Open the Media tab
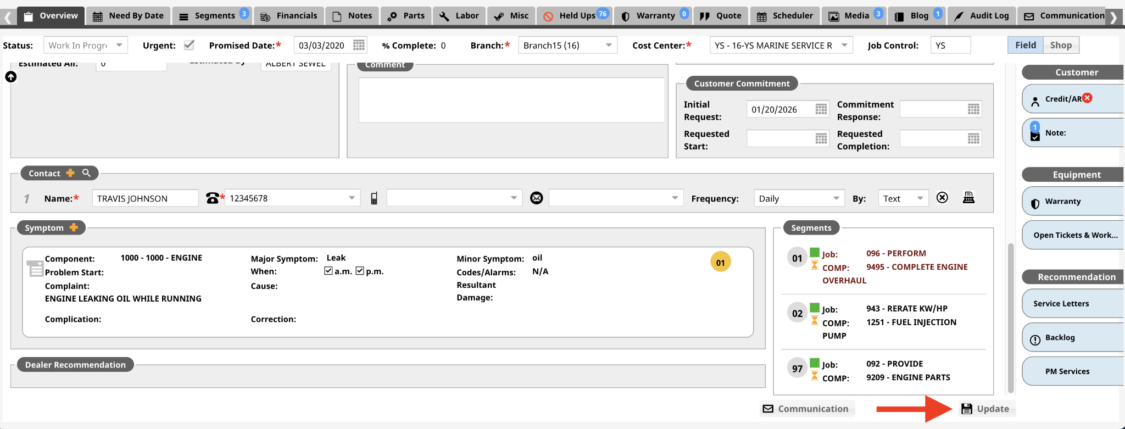The image size is (1125, 429). [854, 16]
